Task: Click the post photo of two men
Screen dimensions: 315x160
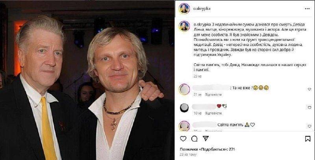Action: 87,80
